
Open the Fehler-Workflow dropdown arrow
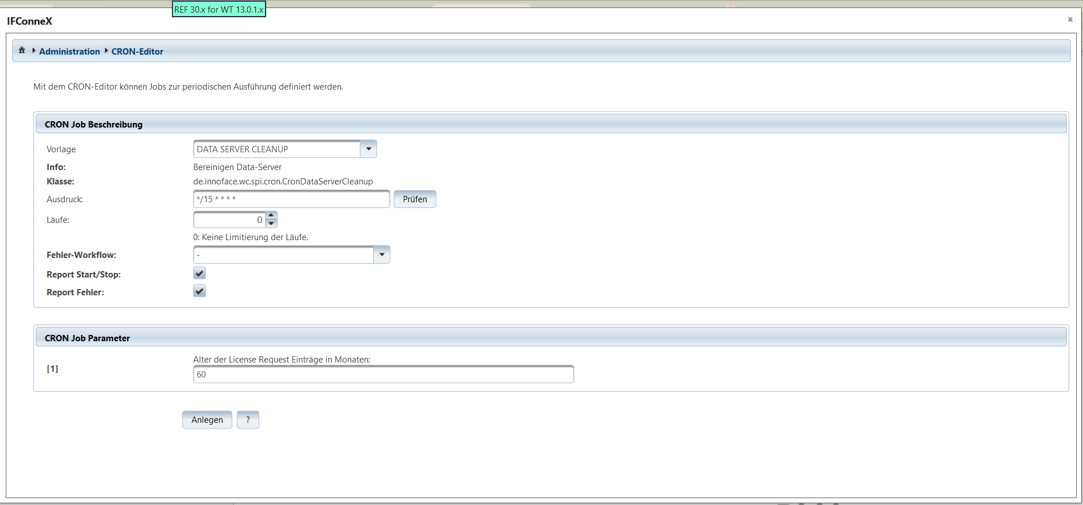[382, 255]
